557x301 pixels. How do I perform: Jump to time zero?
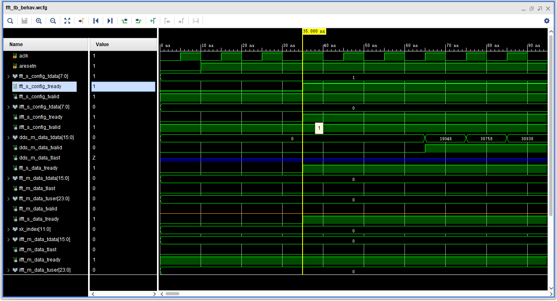[x=96, y=21]
